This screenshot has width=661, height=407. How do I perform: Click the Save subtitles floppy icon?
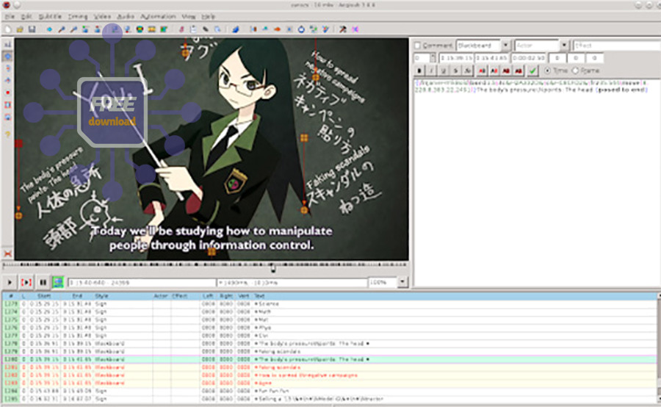point(32,29)
